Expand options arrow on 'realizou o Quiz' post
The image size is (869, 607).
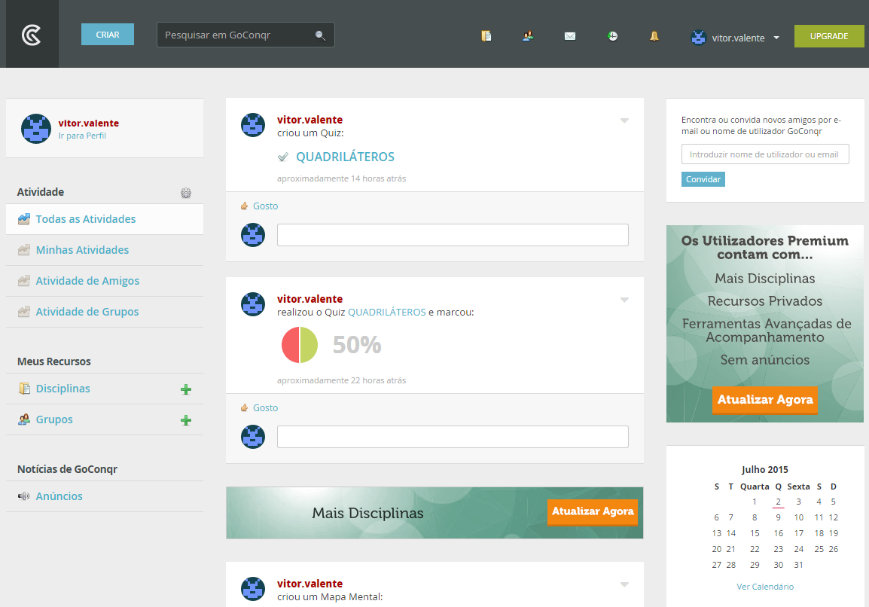click(624, 299)
